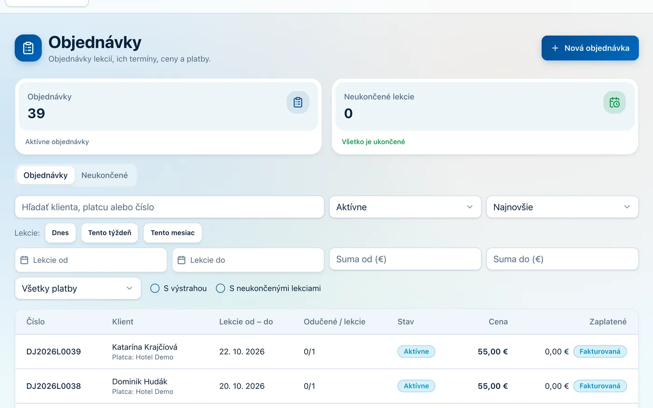
Task: Click the Aktívne badge for DJ2026L0038
Action: (416, 386)
